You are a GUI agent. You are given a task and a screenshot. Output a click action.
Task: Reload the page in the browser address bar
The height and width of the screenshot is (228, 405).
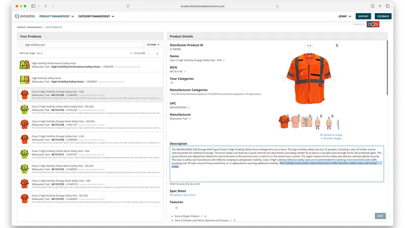(277, 6)
